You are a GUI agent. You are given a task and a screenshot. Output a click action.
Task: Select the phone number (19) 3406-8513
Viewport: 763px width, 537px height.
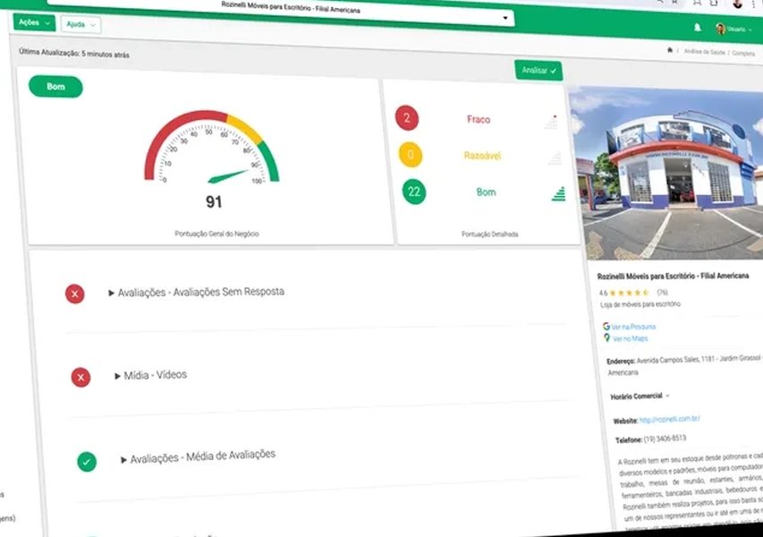coord(665,439)
